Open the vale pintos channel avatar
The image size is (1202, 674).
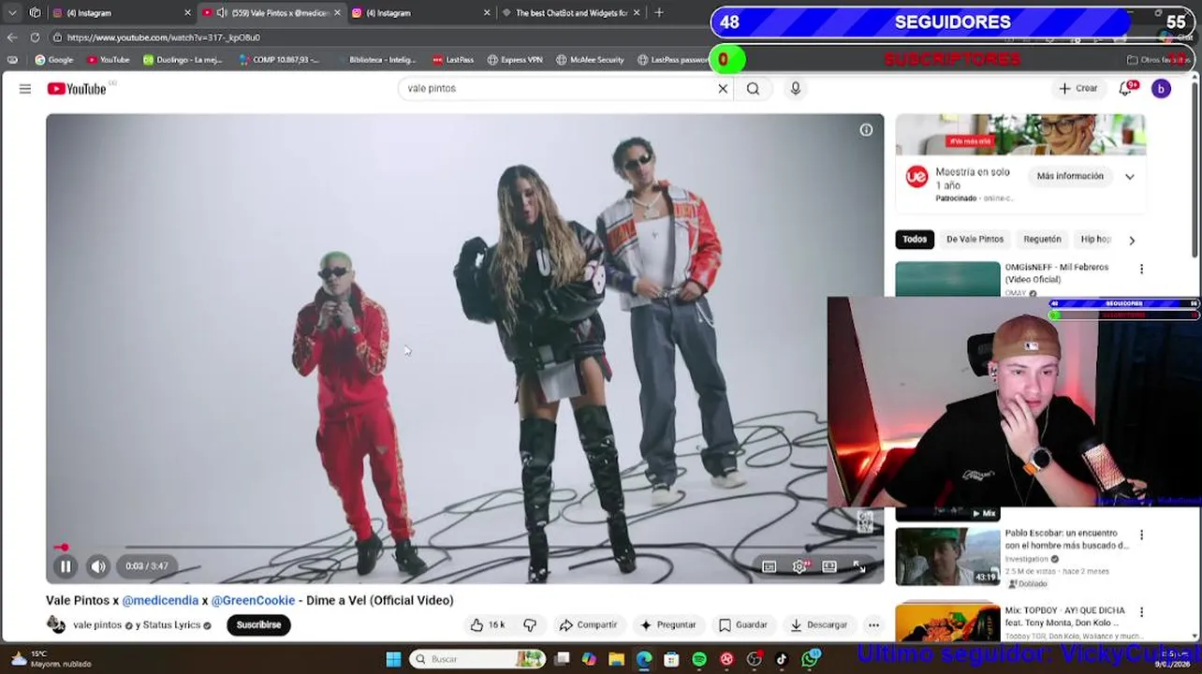tap(56, 624)
